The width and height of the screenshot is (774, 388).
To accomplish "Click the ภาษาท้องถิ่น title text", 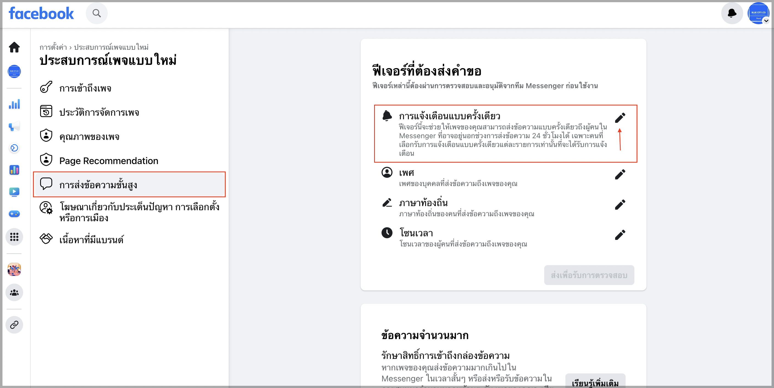I will 423,203.
